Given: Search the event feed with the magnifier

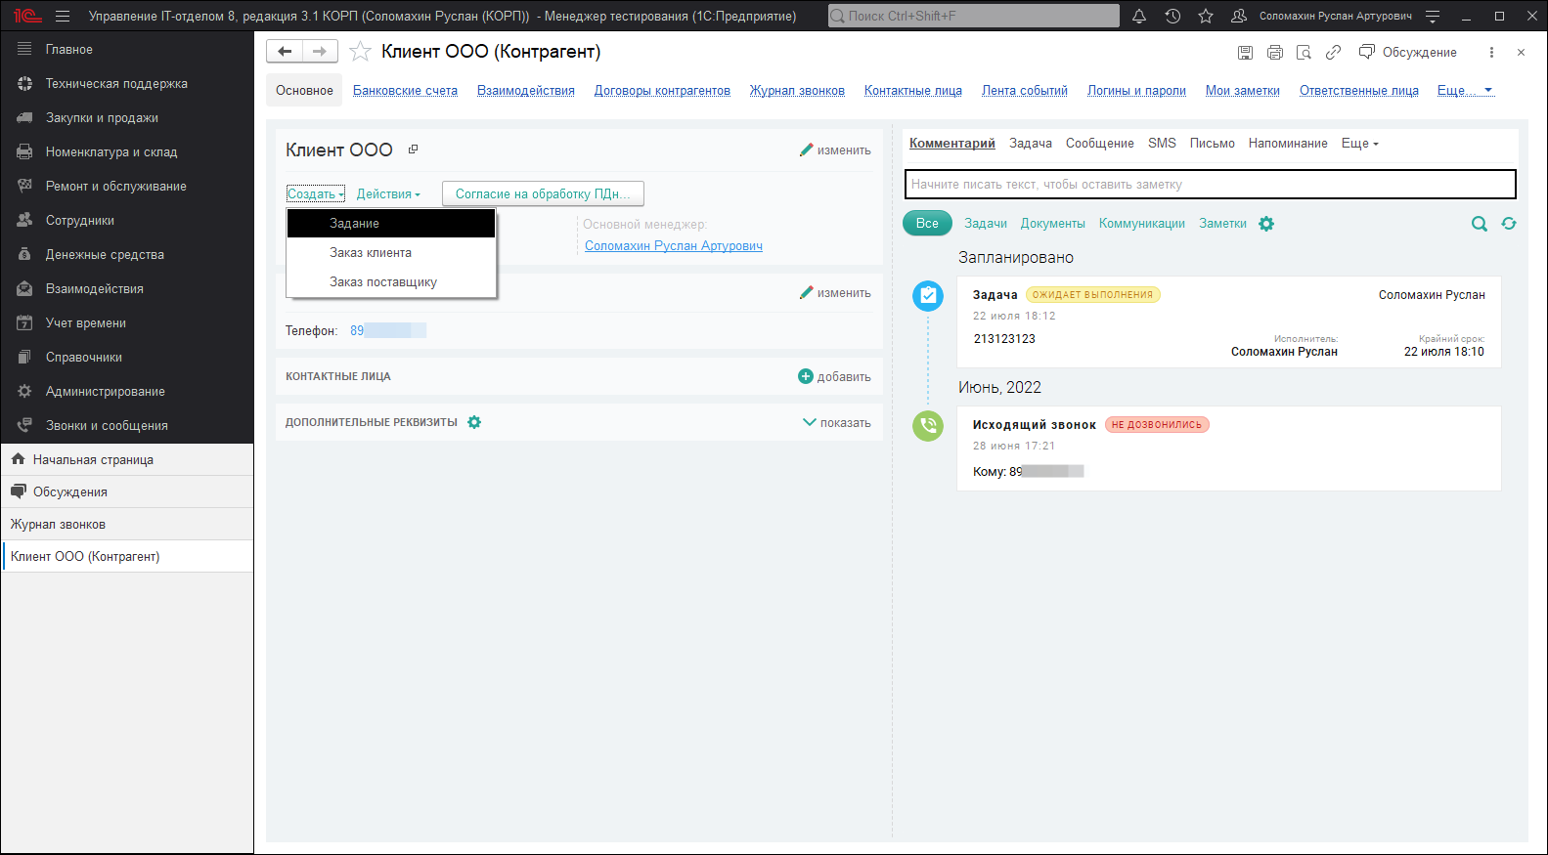Looking at the screenshot, I should click(x=1480, y=224).
